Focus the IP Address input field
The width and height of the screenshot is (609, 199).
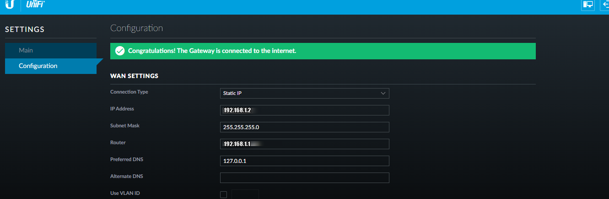pyautogui.click(x=304, y=110)
